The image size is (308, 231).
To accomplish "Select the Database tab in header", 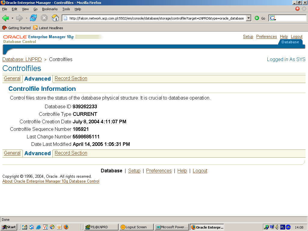I will click(x=290, y=42).
